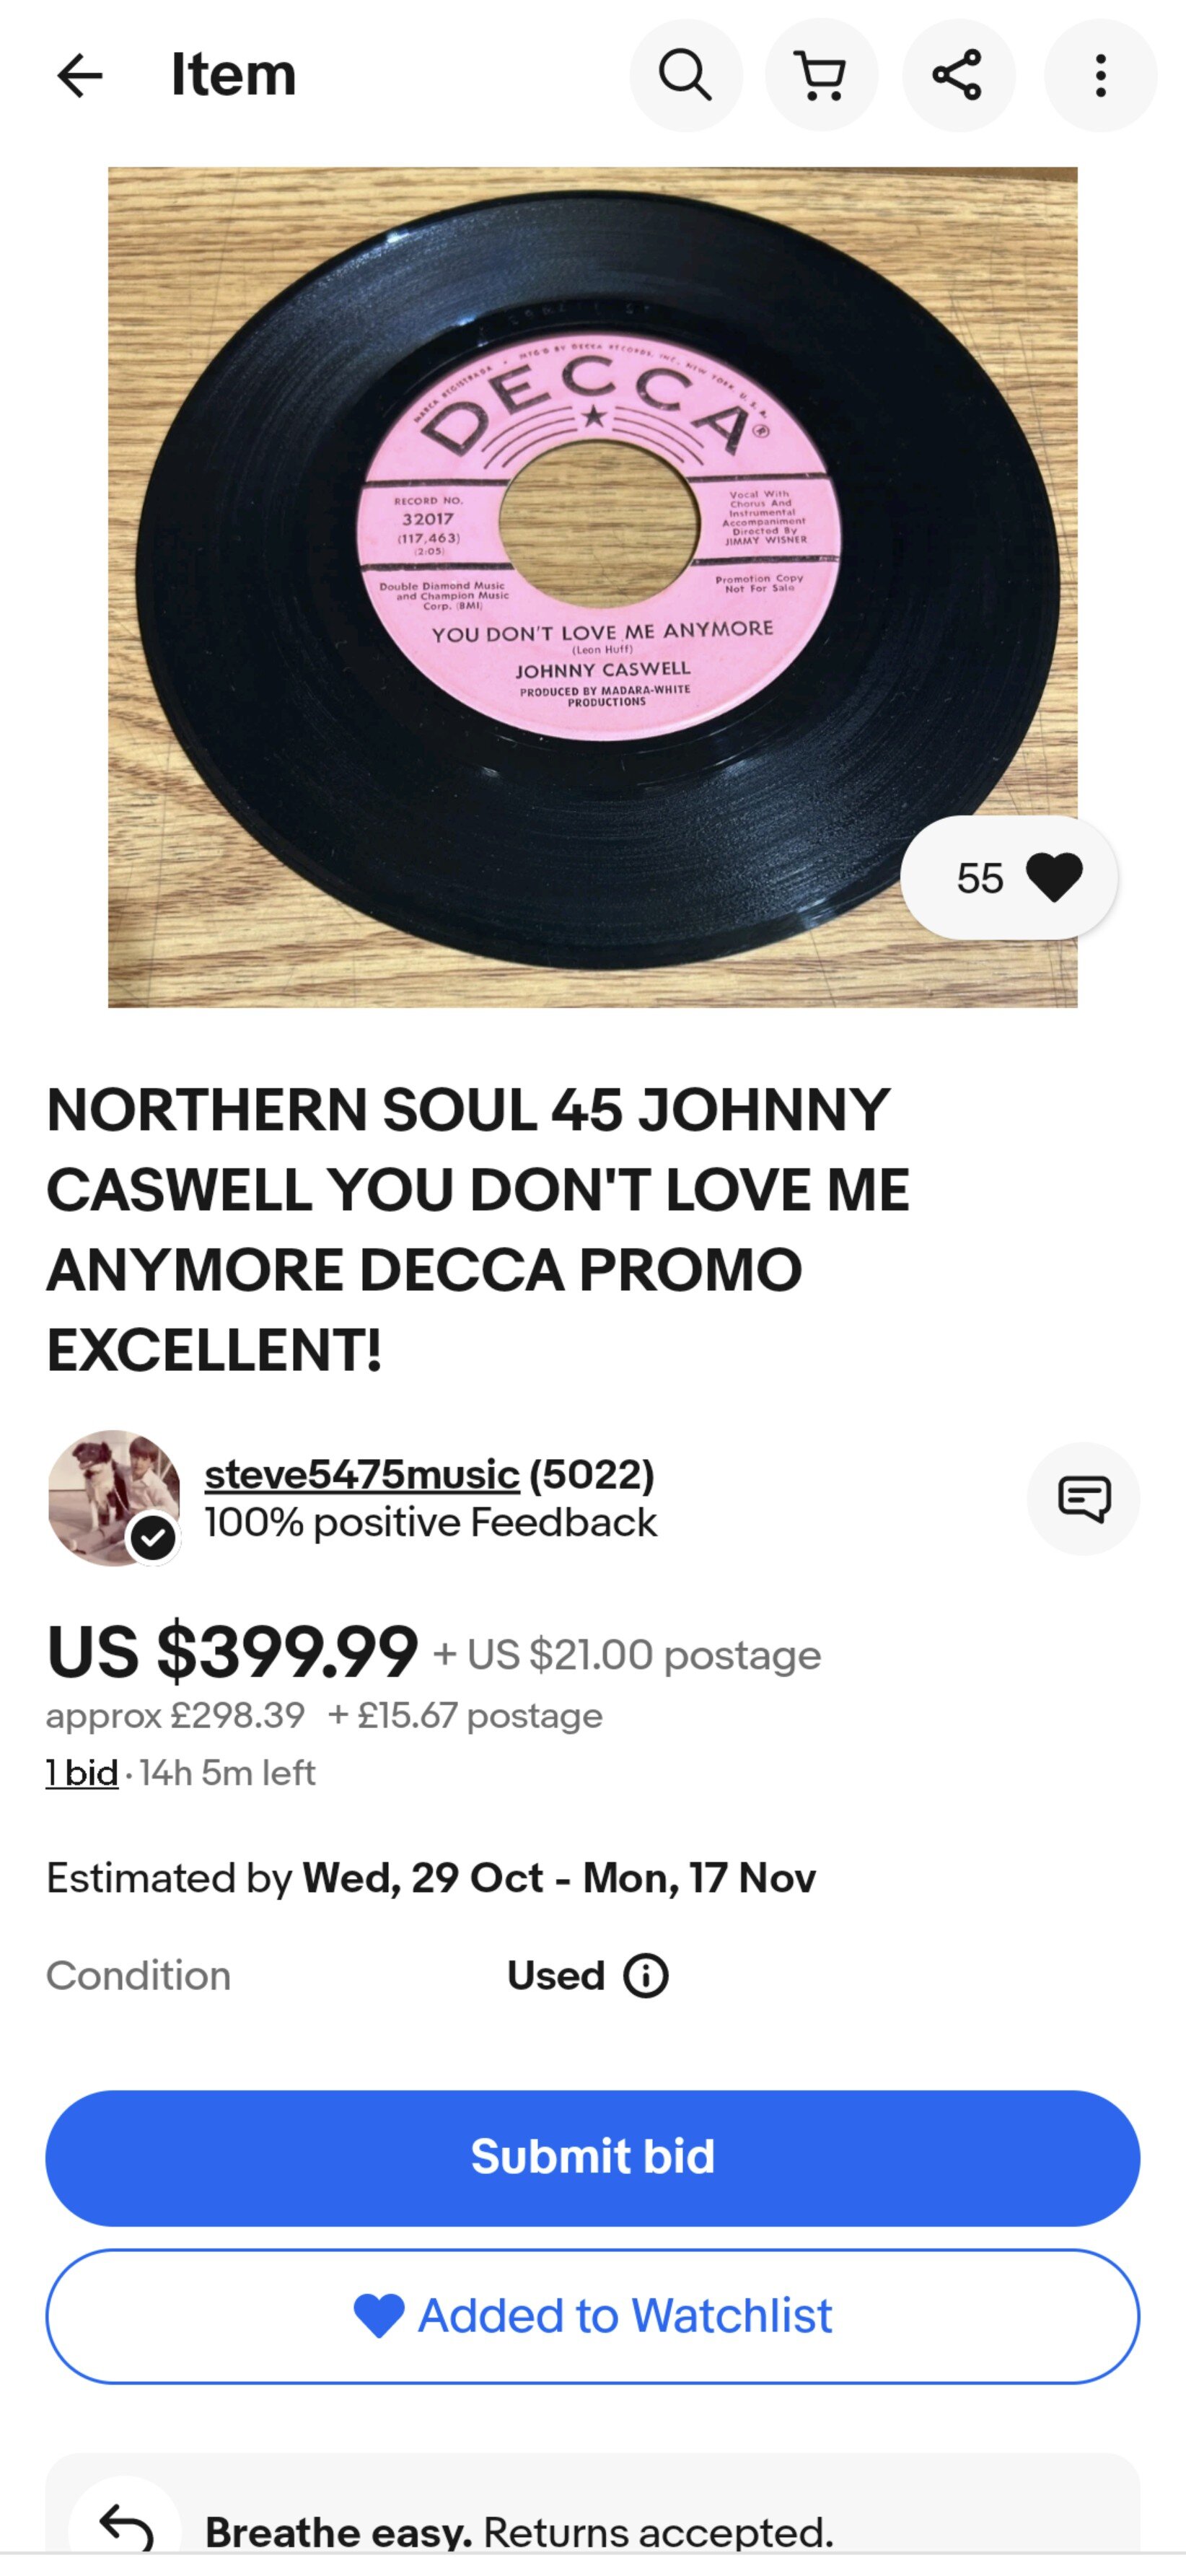Toggle the Added to Watchlist button
The height and width of the screenshot is (2576, 1186).
click(592, 2316)
